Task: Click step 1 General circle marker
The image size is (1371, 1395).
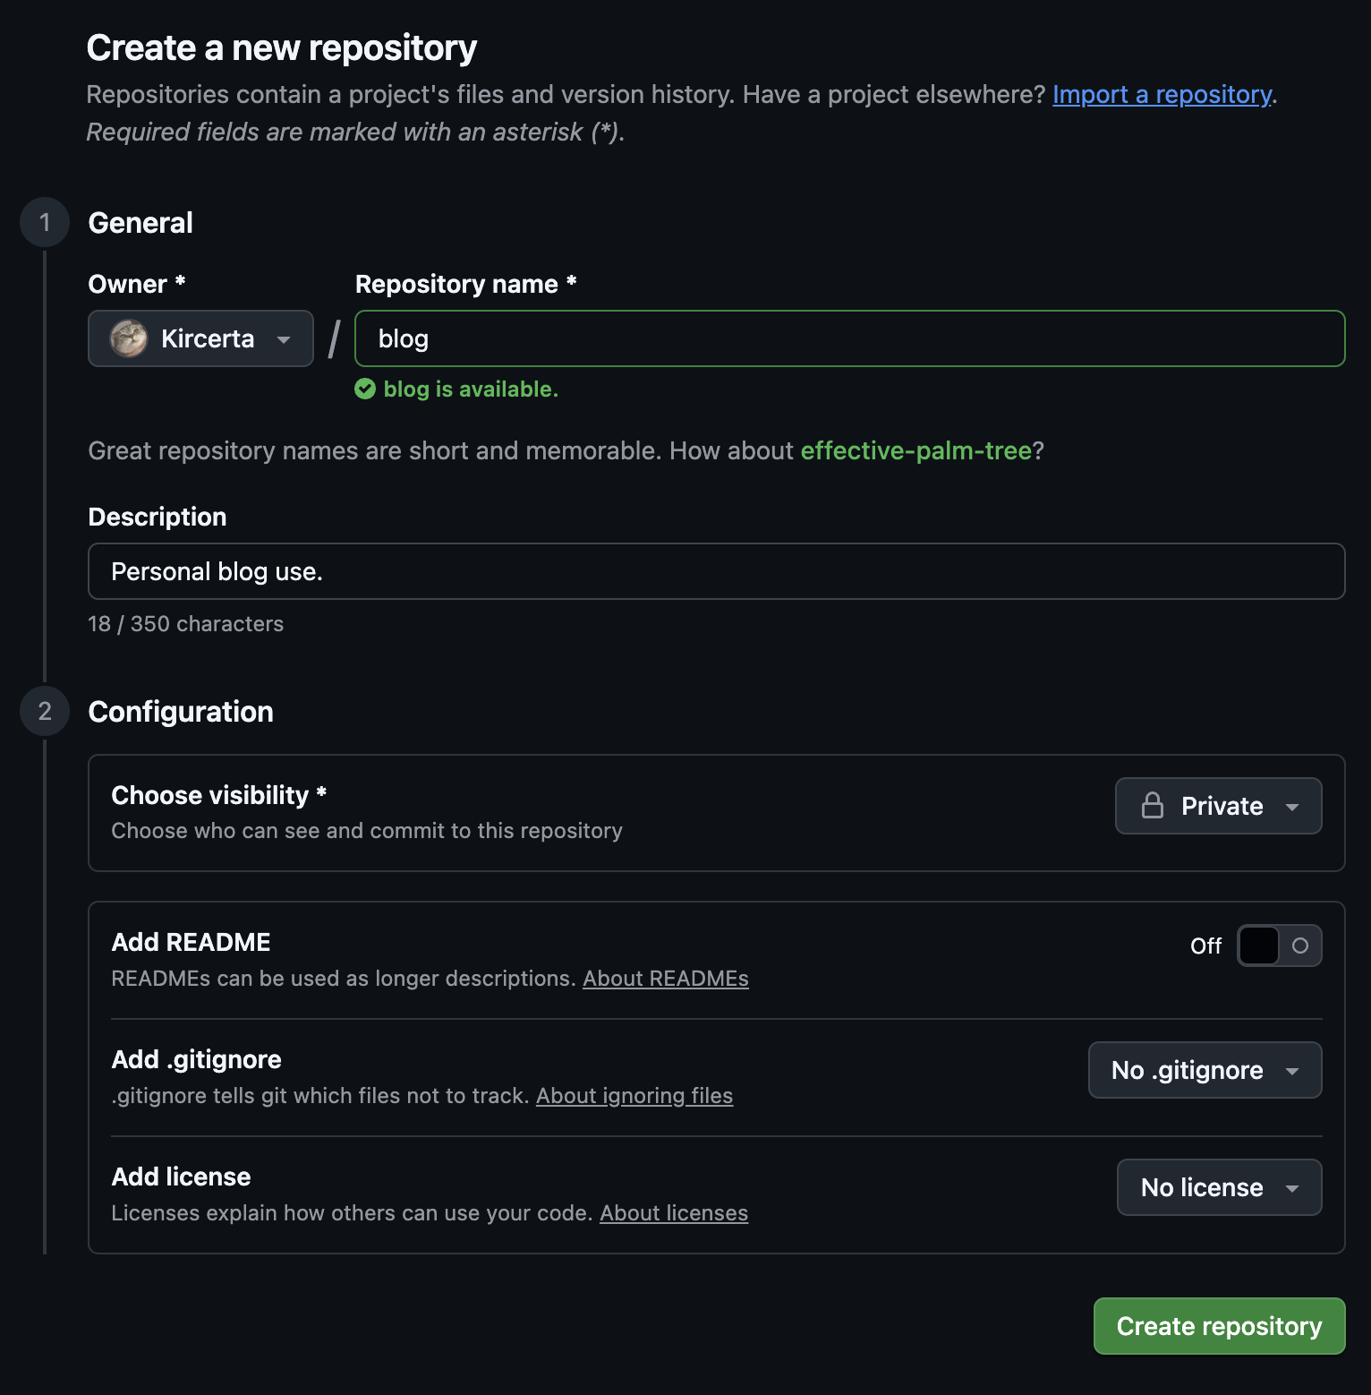Action: click(45, 223)
